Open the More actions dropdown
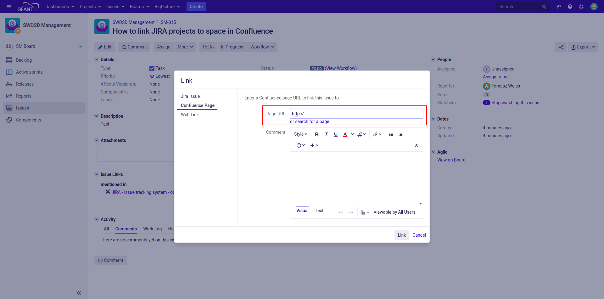 coord(185,47)
